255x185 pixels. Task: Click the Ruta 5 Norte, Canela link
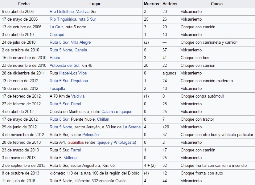tap(68, 50)
